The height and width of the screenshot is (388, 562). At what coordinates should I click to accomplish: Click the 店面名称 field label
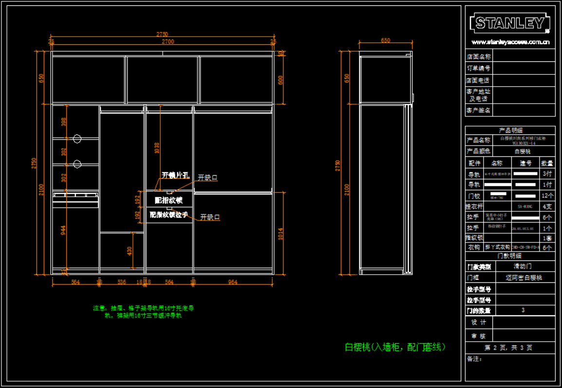tap(479, 56)
